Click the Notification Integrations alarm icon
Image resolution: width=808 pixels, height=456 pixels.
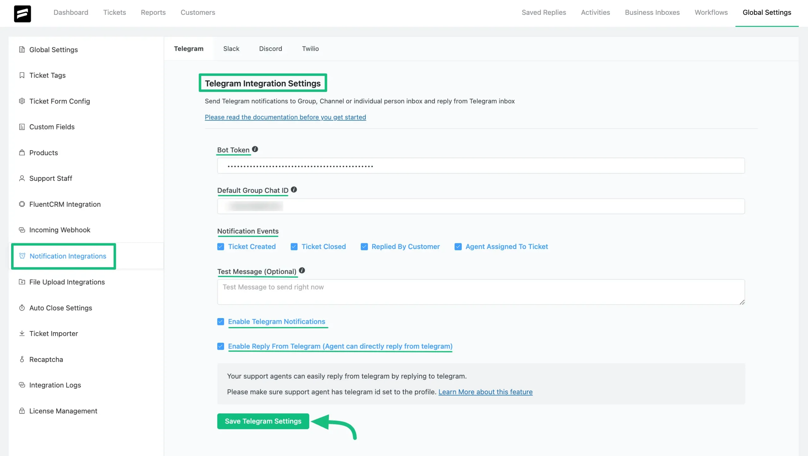tap(22, 256)
